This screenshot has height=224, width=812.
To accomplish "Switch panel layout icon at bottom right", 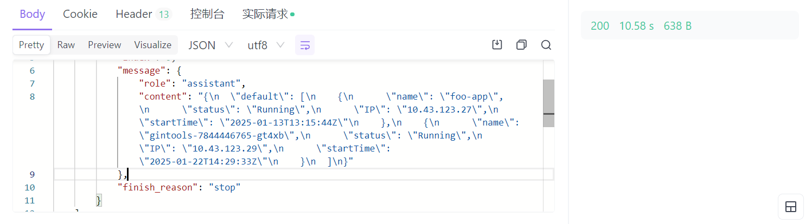I will 790,207.
